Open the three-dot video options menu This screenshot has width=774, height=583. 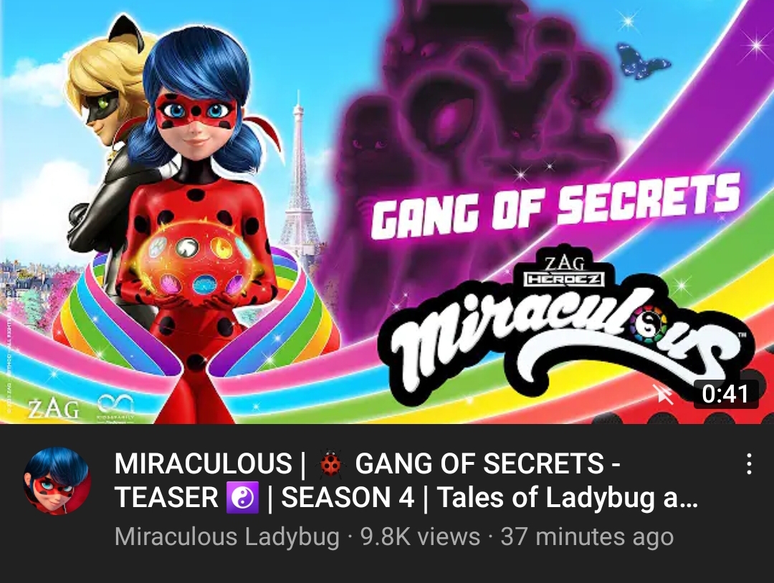coord(749,464)
